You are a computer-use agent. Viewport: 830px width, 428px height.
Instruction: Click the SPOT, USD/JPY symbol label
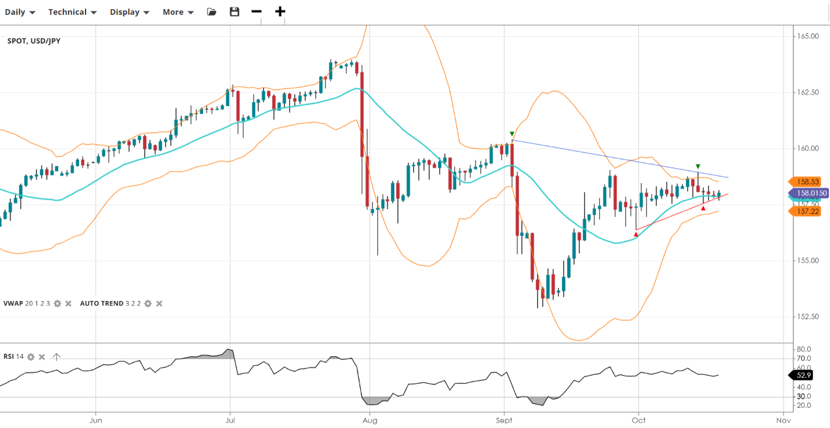34,40
